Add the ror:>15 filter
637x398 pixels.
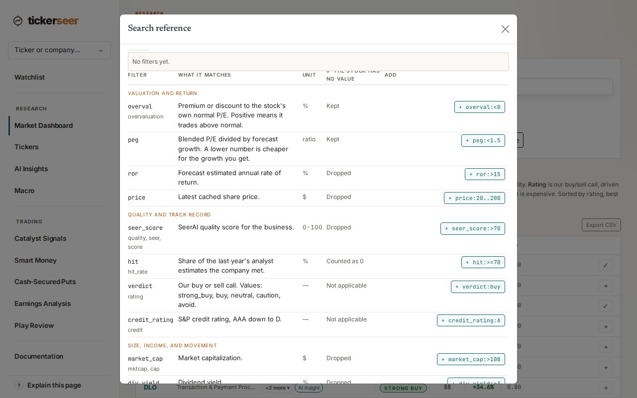[x=485, y=174]
